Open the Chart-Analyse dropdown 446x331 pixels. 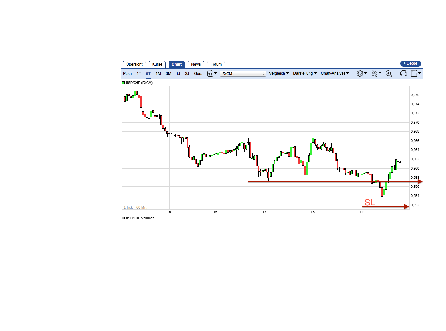pyautogui.click(x=335, y=73)
